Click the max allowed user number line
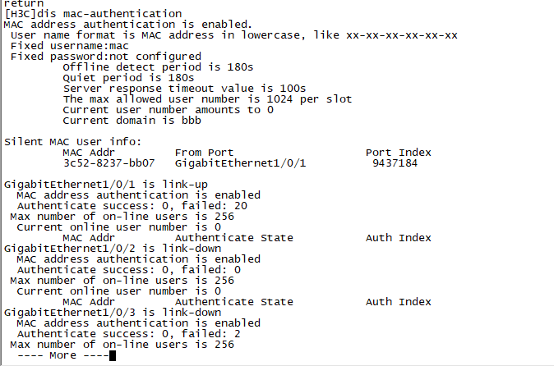 pos(207,99)
